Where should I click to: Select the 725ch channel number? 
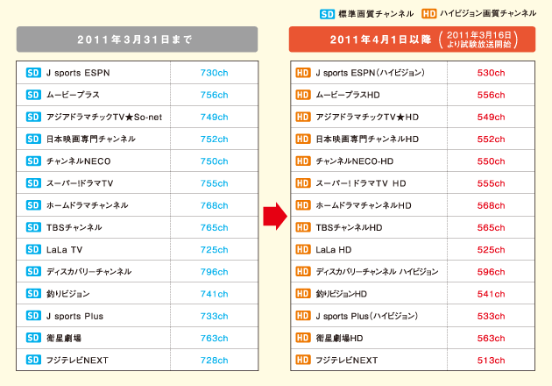pyautogui.click(x=214, y=250)
